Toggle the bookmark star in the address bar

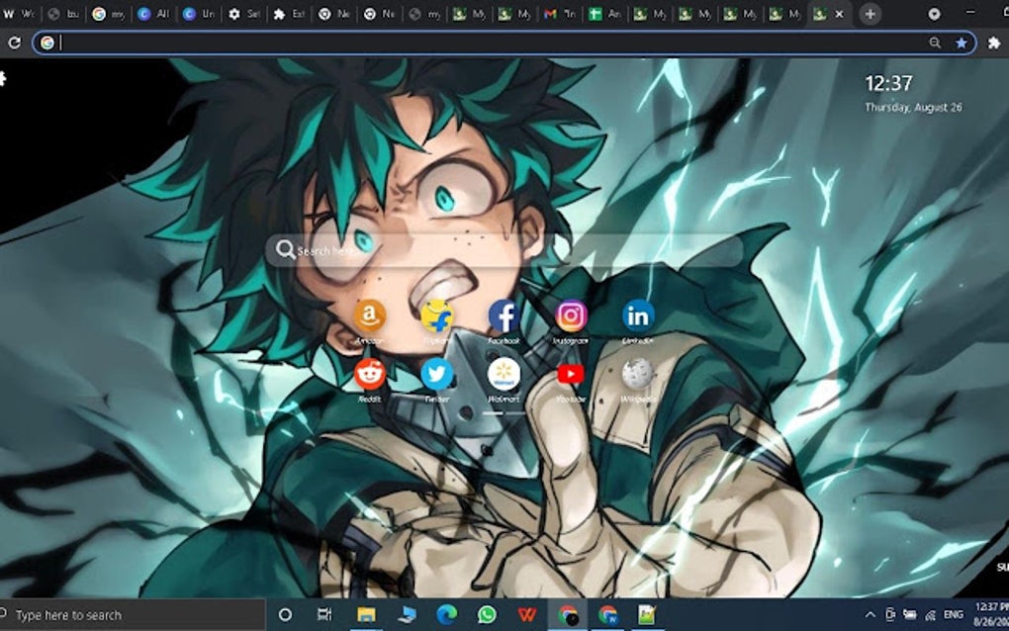(x=961, y=43)
